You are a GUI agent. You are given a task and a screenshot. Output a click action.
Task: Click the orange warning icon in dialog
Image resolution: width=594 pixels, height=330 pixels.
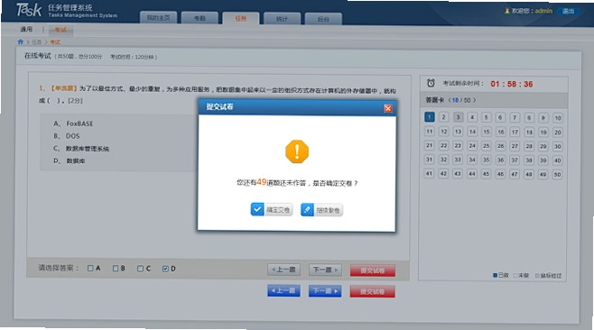coord(297,151)
